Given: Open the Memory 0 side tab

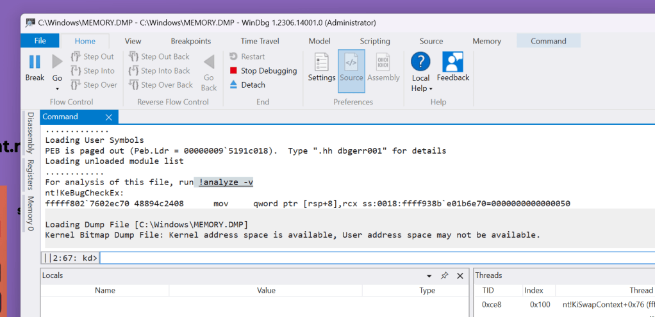Looking at the screenshot, I should 31,213.
